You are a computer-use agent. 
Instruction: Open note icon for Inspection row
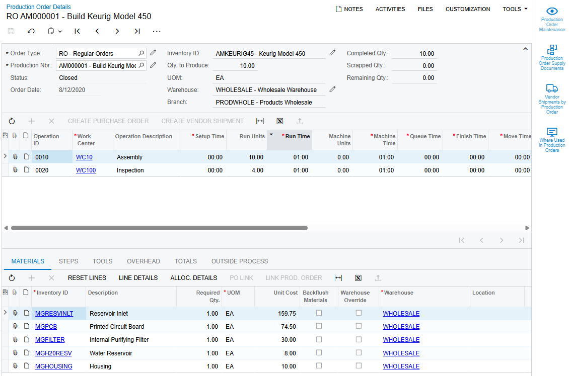27,170
